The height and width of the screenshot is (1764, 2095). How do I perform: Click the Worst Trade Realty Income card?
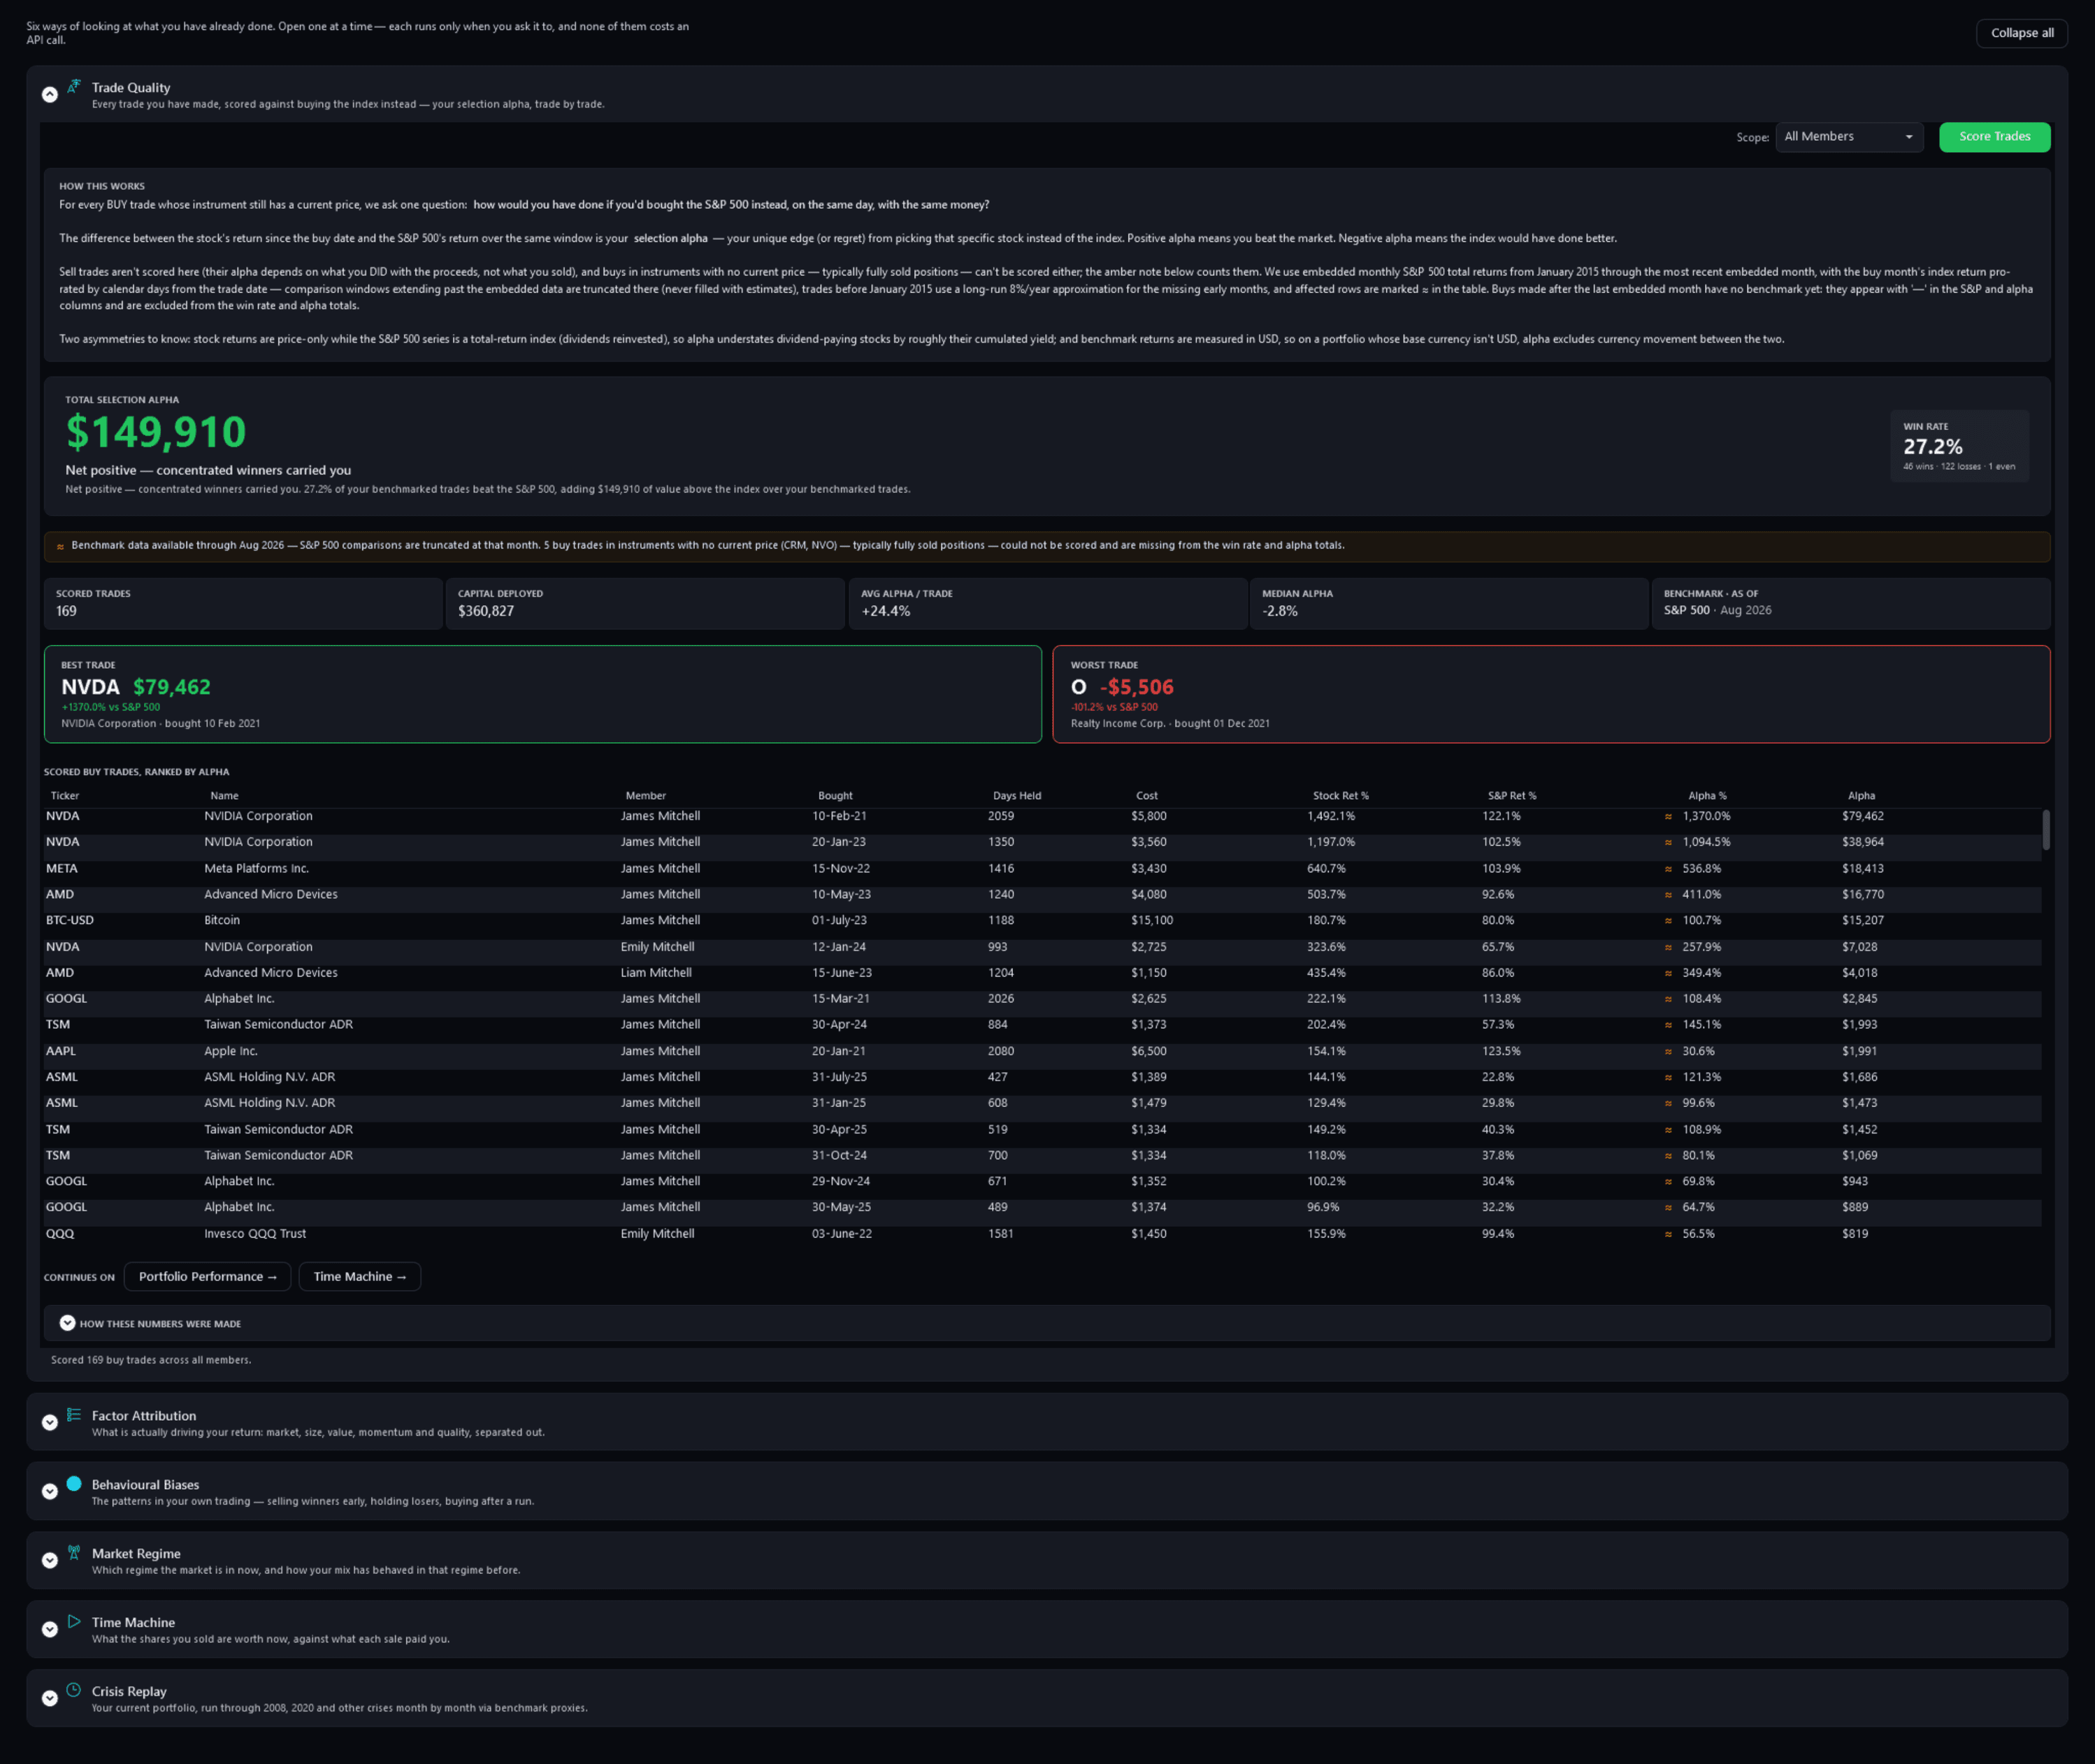click(1551, 694)
